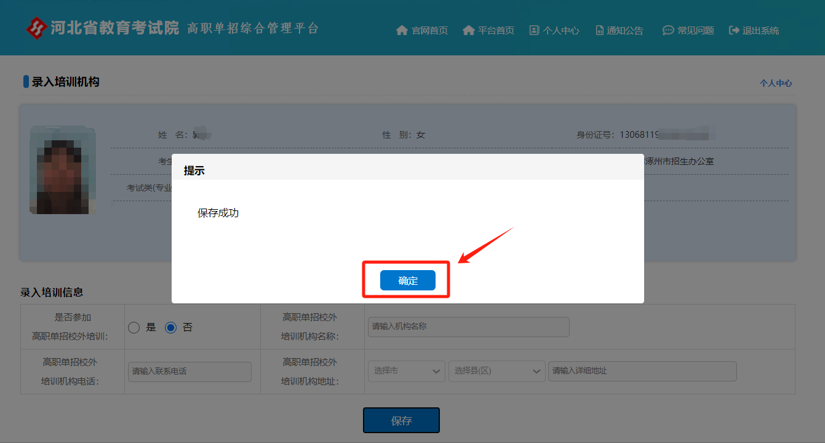Open the 选择市 city dropdown
825x443 pixels.
407,371
